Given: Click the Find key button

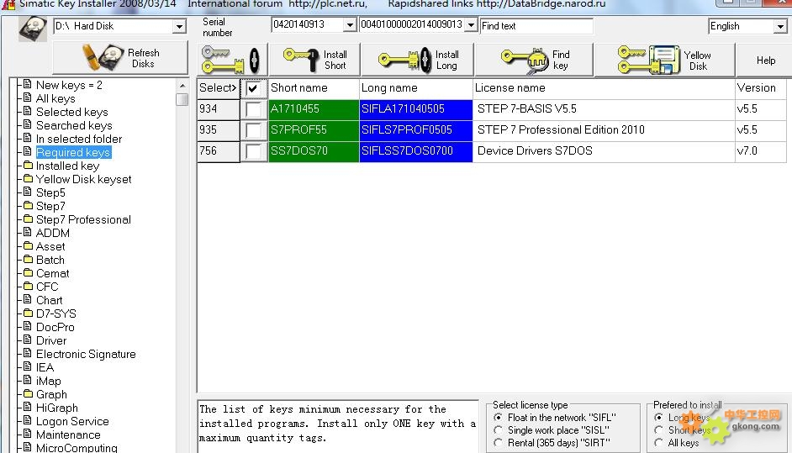Looking at the screenshot, I should click(534, 60).
